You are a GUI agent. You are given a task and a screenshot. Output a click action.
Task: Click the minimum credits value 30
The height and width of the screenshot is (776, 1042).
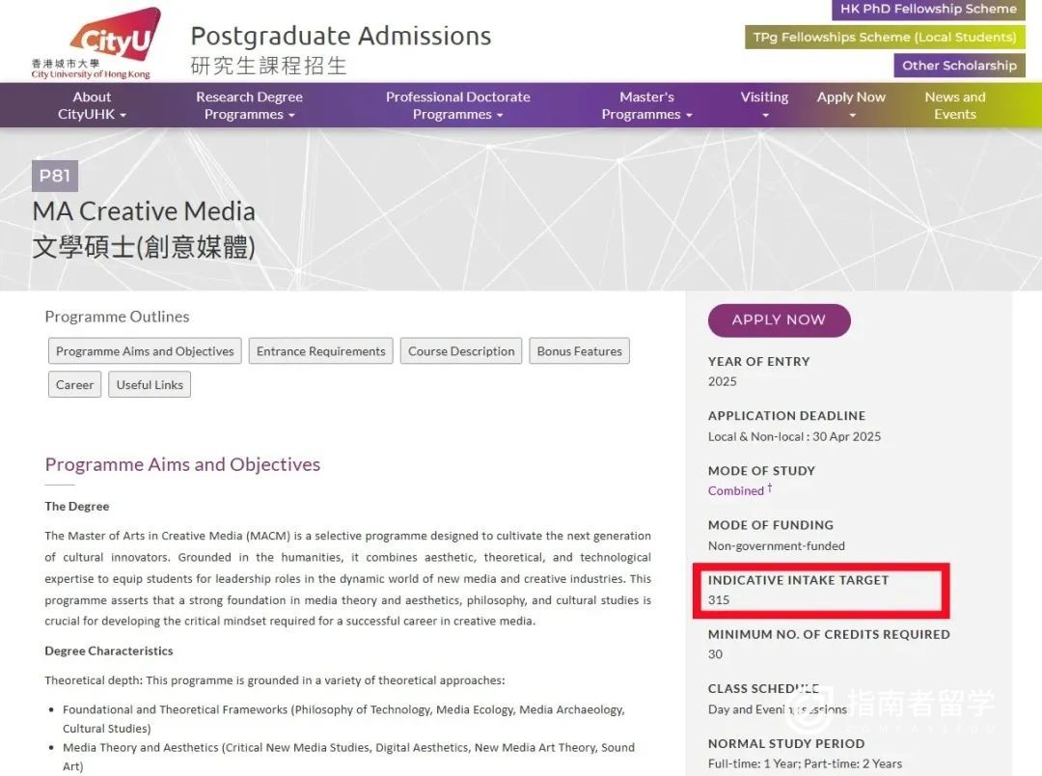pyautogui.click(x=716, y=654)
